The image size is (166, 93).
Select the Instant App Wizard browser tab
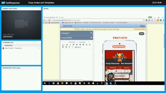[x=52, y=18]
